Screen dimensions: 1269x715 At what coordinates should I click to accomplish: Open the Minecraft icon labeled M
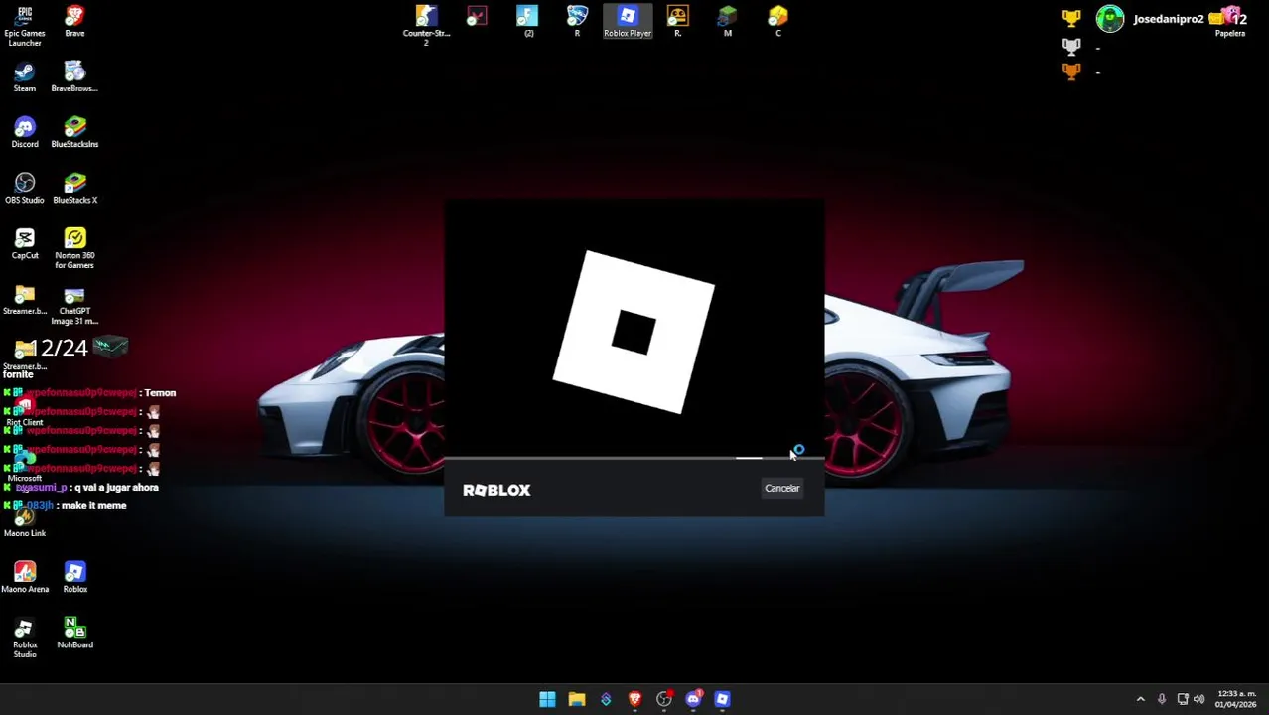[728, 21]
